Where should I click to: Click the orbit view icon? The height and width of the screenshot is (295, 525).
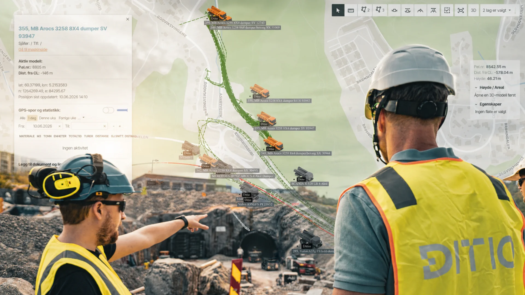394,10
